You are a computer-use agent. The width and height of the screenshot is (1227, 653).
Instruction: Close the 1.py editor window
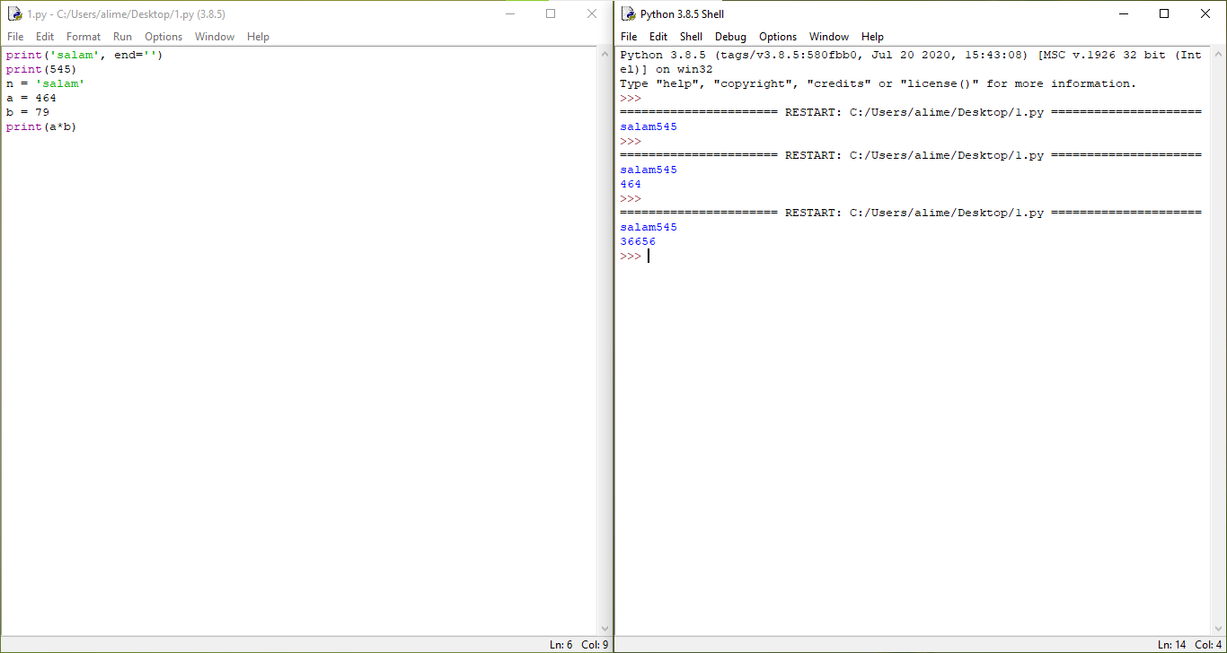tap(592, 13)
